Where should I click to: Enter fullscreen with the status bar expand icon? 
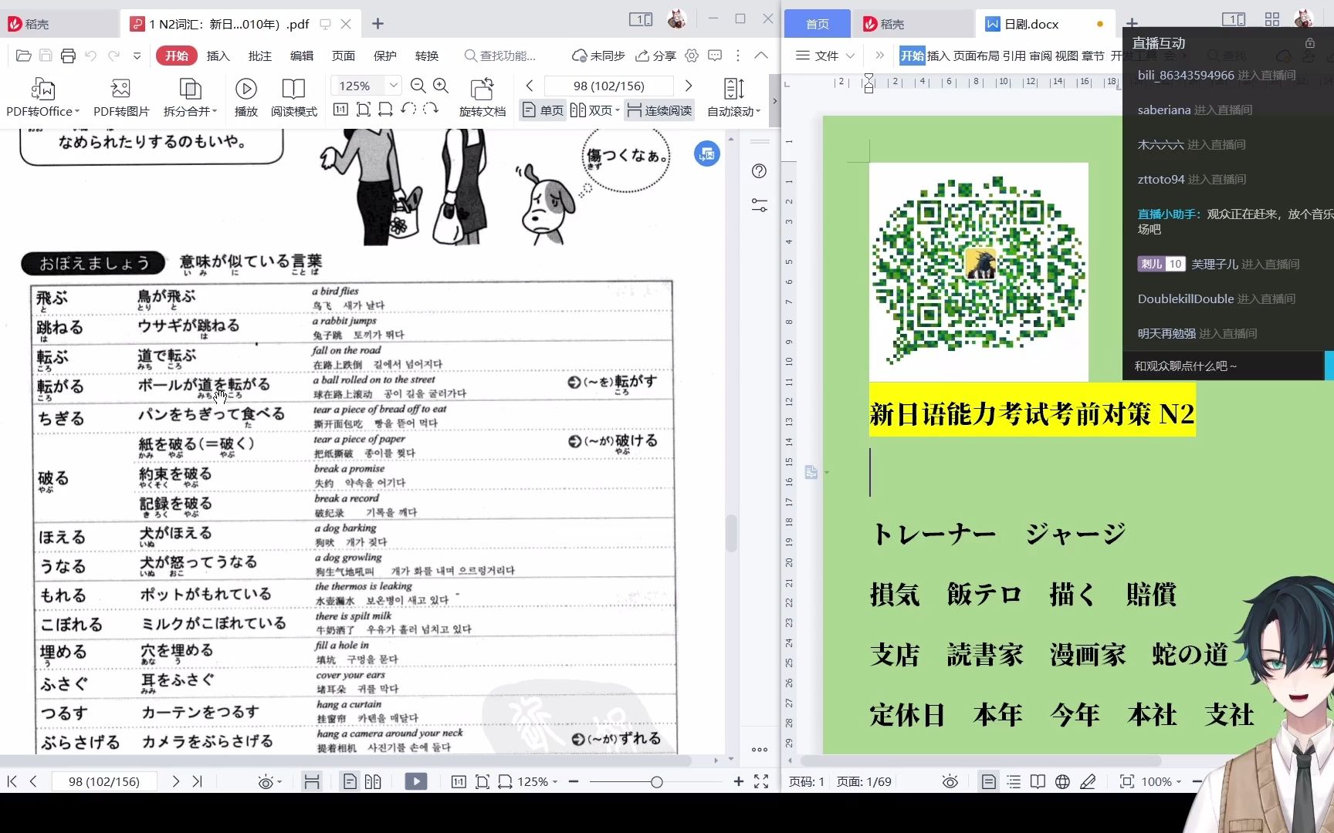761,781
